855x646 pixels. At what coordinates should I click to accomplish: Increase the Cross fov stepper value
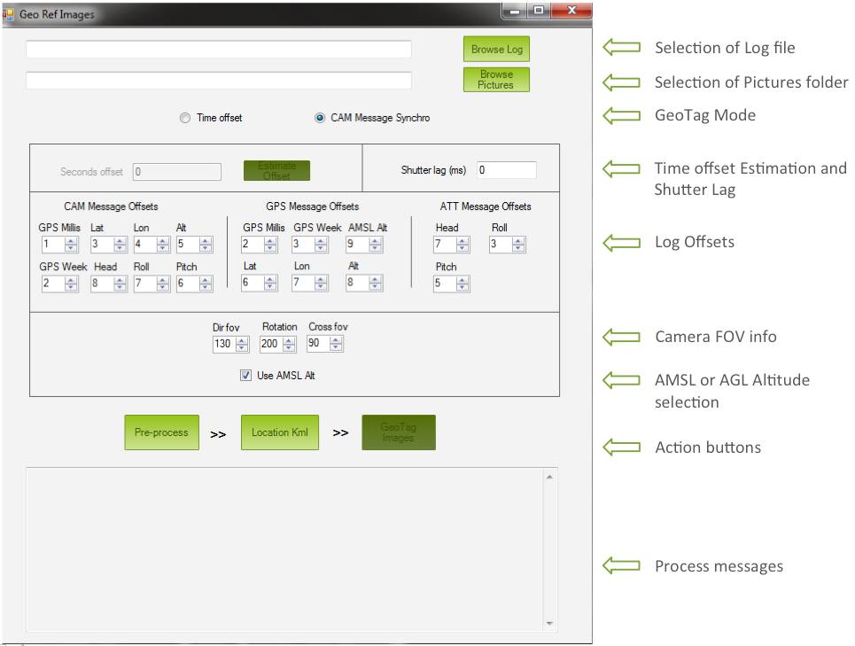(336, 339)
